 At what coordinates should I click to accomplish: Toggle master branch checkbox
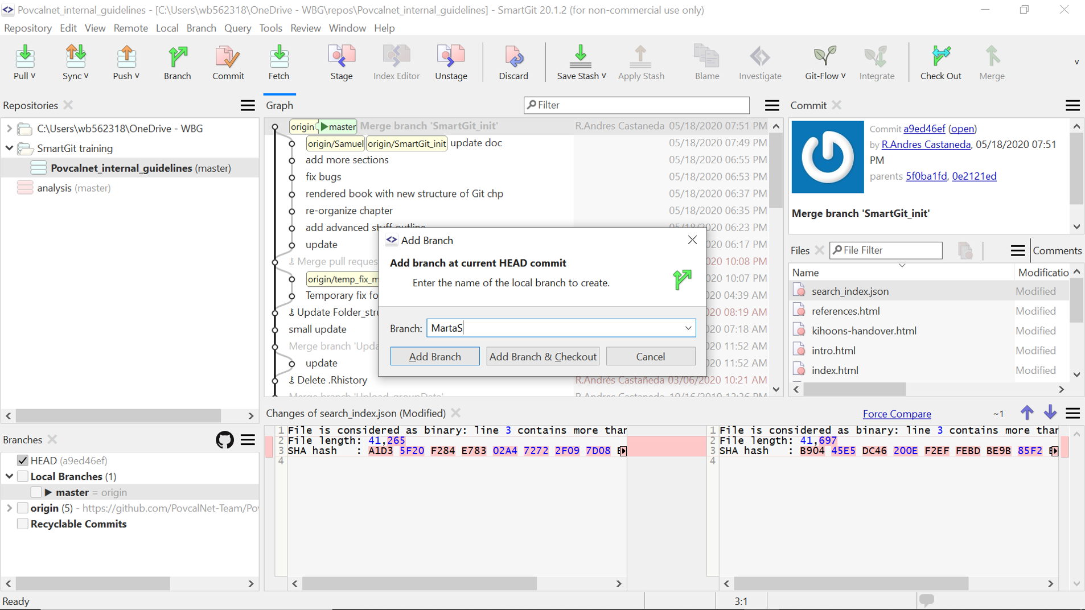(36, 492)
